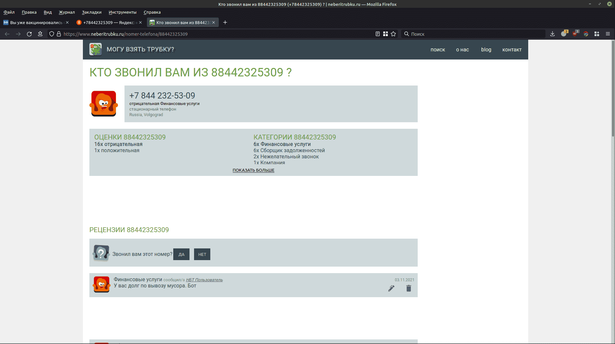This screenshot has height=344, width=615.
Task: Click the uBlock Origin extension icon
Action: pyautogui.click(x=575, y=34)
